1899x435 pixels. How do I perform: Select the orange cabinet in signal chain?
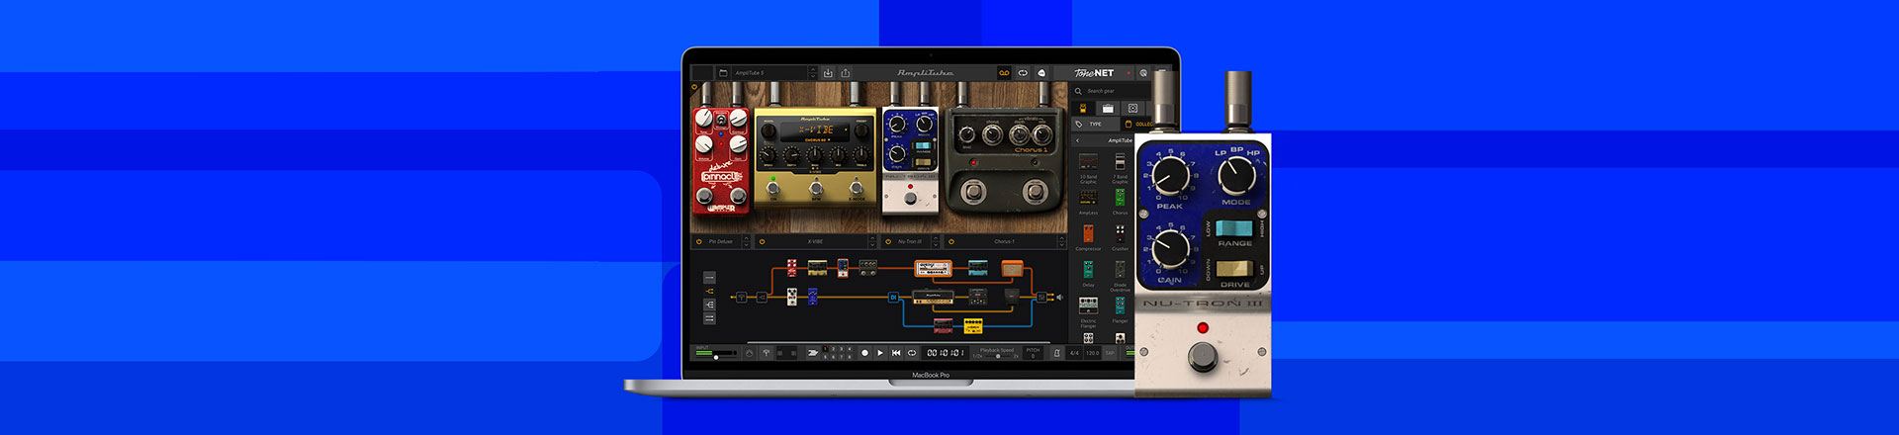pos(1012,268)
